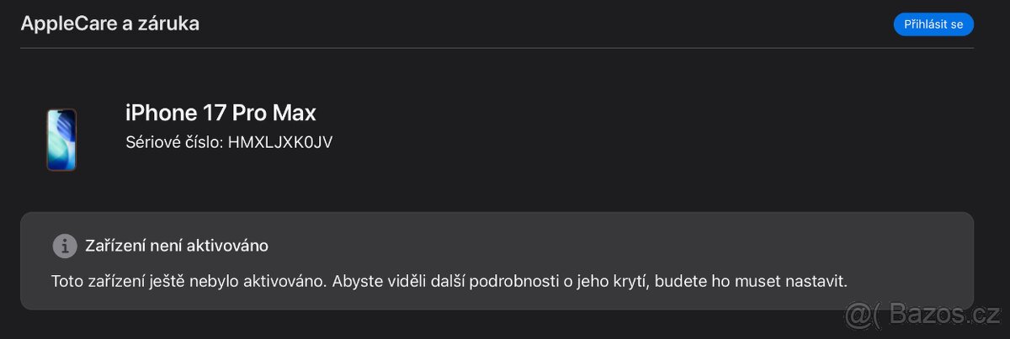Click the Zařízení není aktivováno heading
This screenshot has height=339, width=1010.
coord(177,246)
